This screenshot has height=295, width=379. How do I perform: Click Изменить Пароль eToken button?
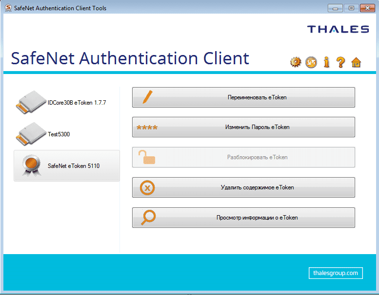[x=243, y=127]
